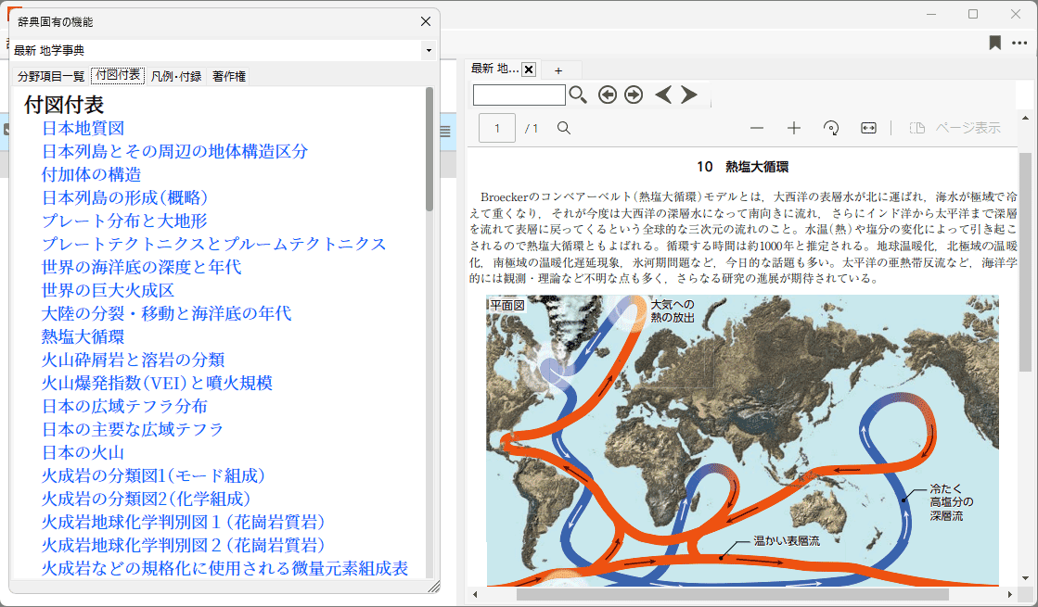Viewport: 1038px width, 607px height.
Task: Click the page number input field
Action: (x=497, y=129)
